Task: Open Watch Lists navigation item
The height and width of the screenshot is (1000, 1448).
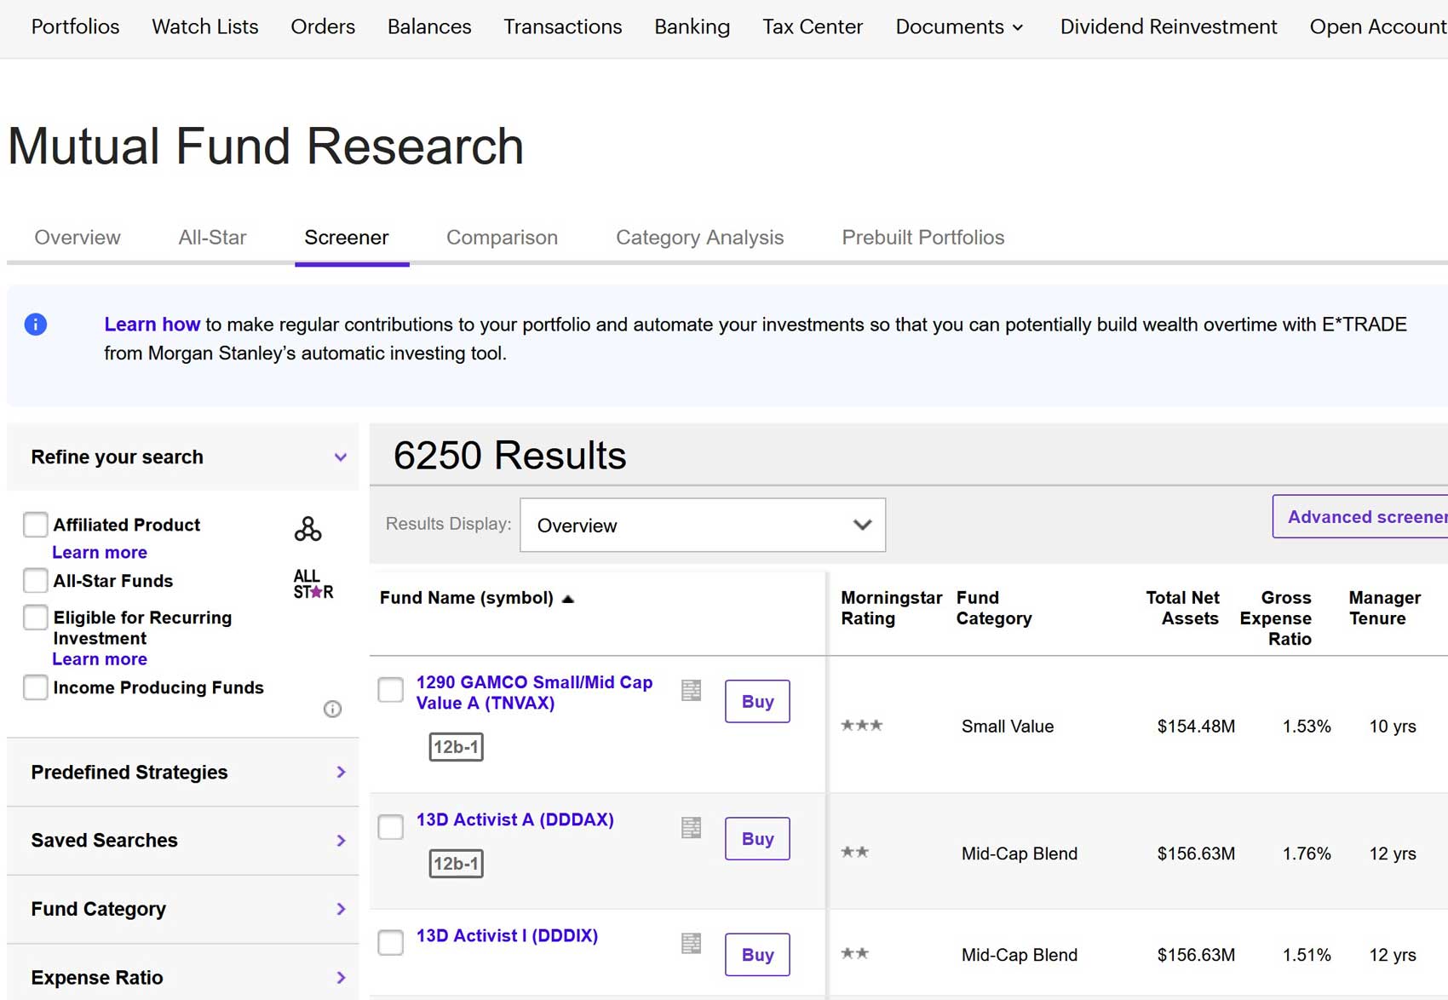Action: point(204,27)
